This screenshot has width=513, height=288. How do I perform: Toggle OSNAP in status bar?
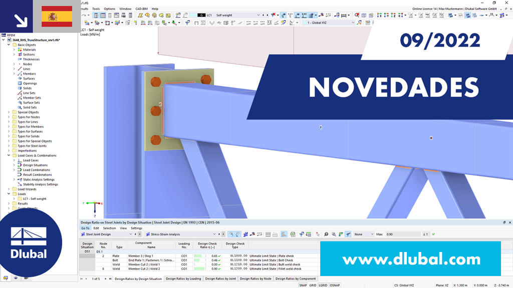pos(335,285)
